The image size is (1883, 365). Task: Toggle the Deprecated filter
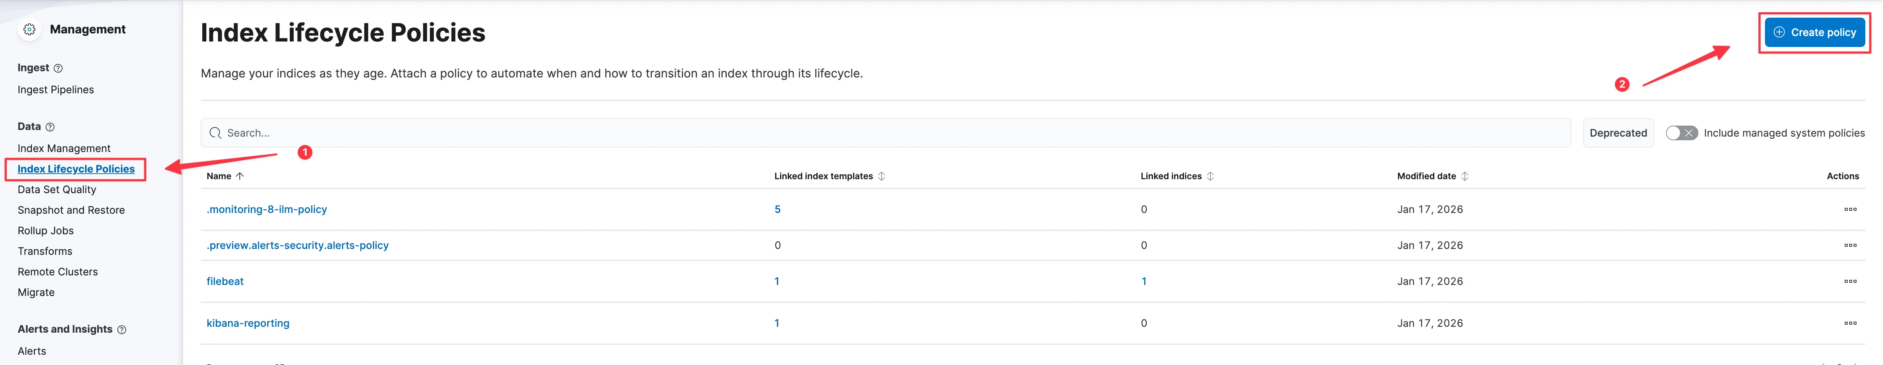click(1618, 133)
